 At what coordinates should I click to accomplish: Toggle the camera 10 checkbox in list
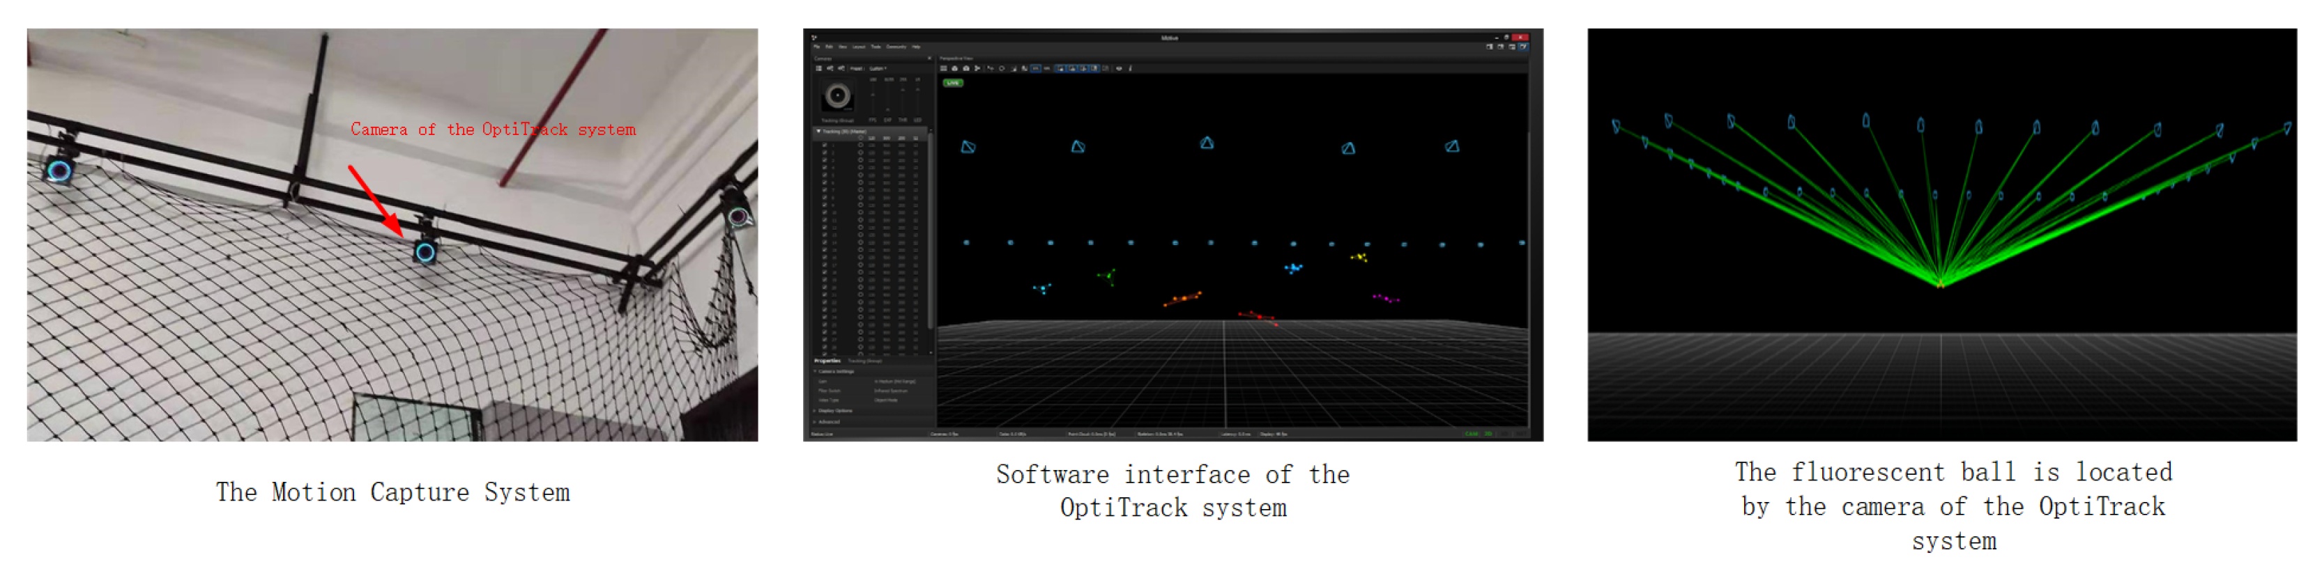tap(824, 212)
